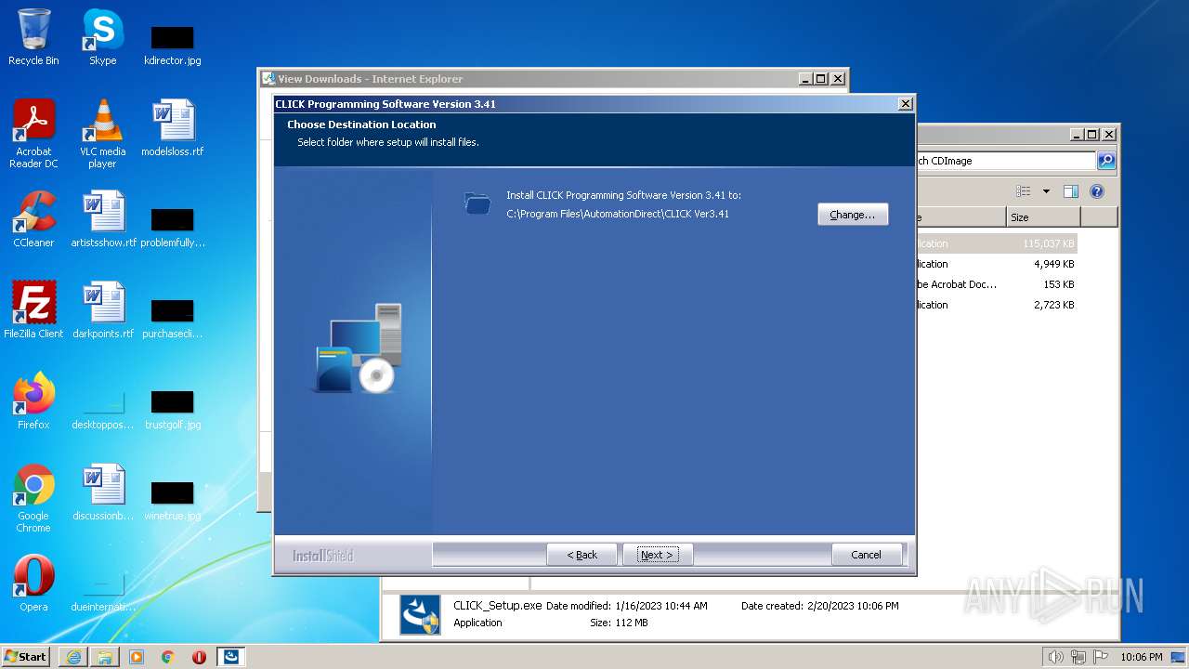Select the 2,723 KB application row
The image size is (1189, 669).
[x=996, y=305]
